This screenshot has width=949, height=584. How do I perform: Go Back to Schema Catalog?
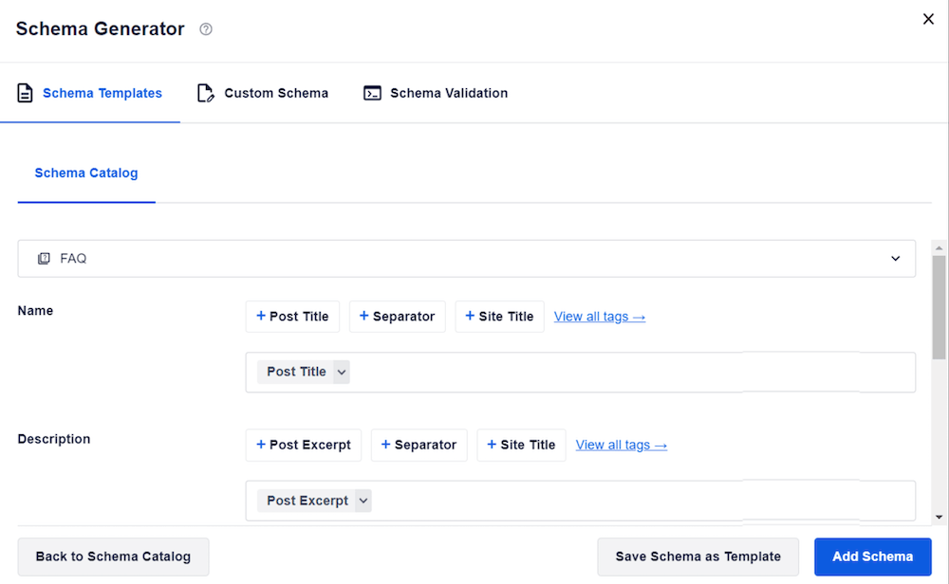coord(113,557)
